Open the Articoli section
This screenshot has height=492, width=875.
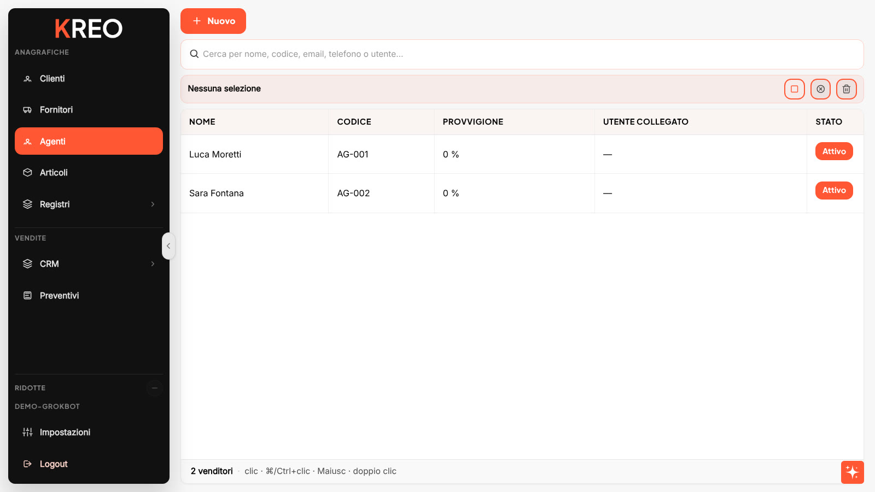coord(89,173)
